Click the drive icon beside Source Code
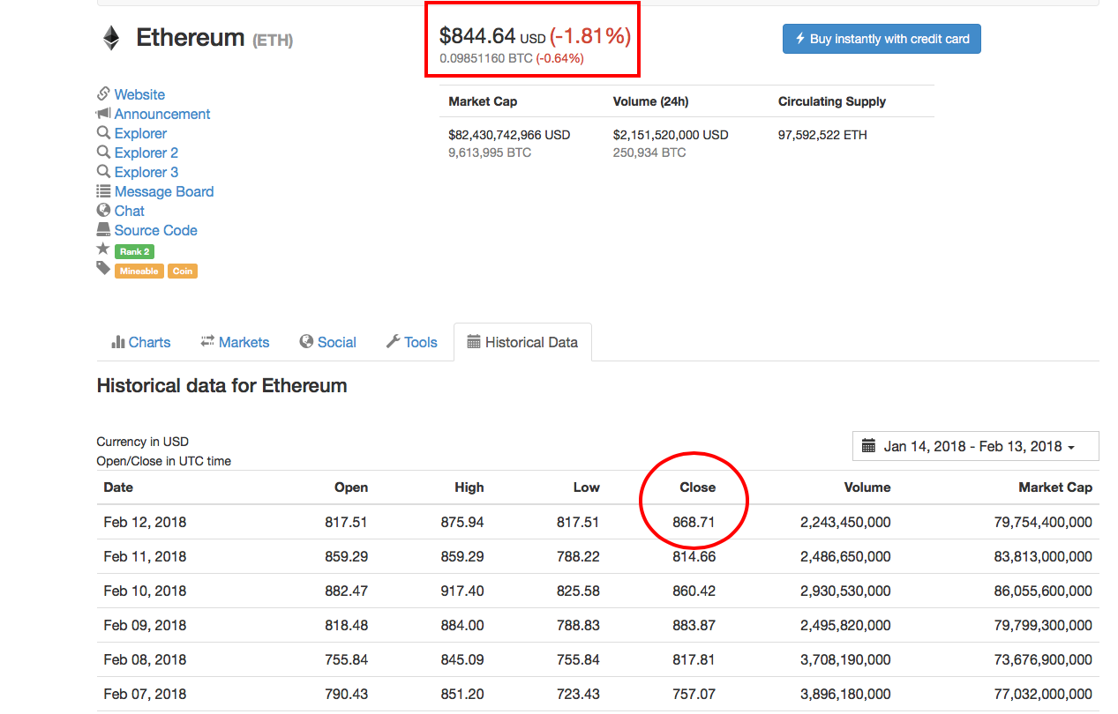 (x=103, y=230)
